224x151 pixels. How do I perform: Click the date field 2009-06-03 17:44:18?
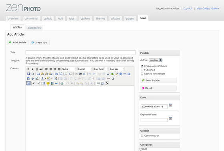pyautogui.click(x=154, y=107)
